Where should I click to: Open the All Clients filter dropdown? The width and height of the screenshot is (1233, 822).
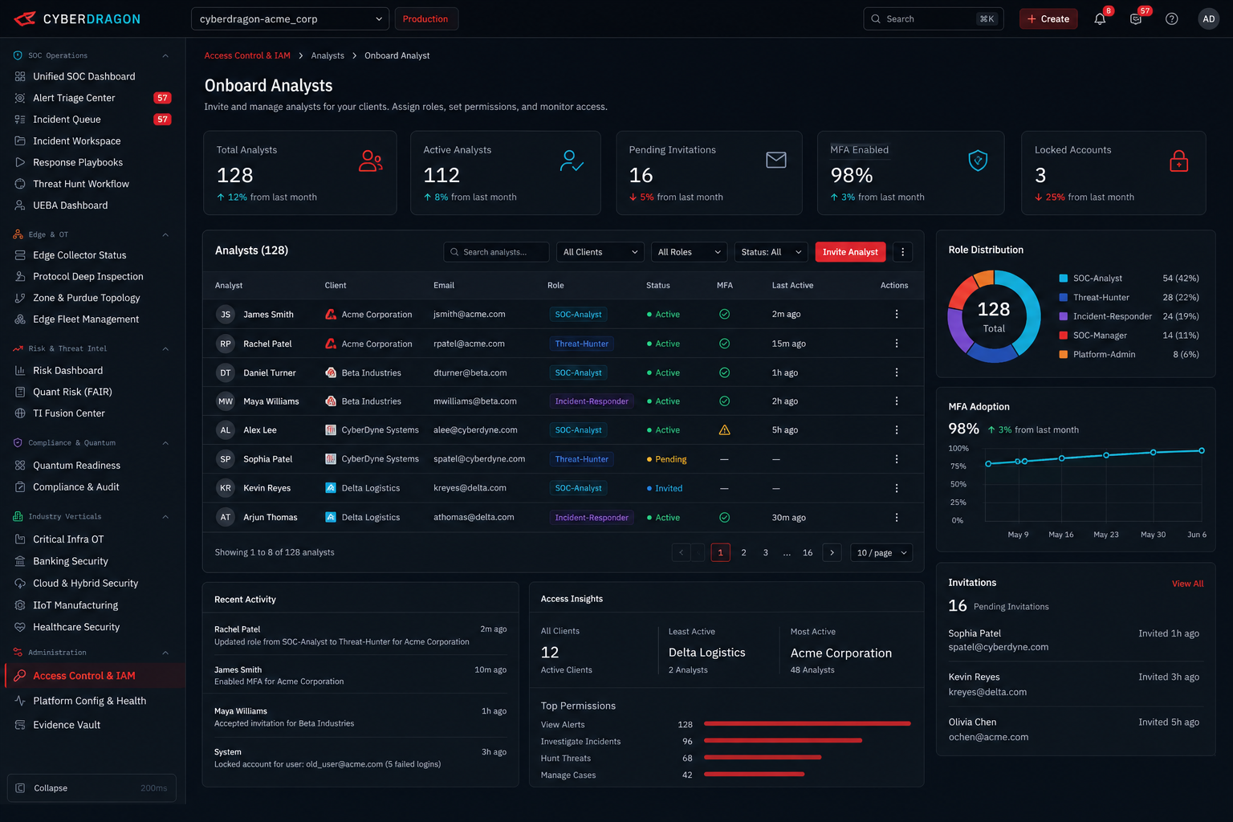click(x=600, y=252)
